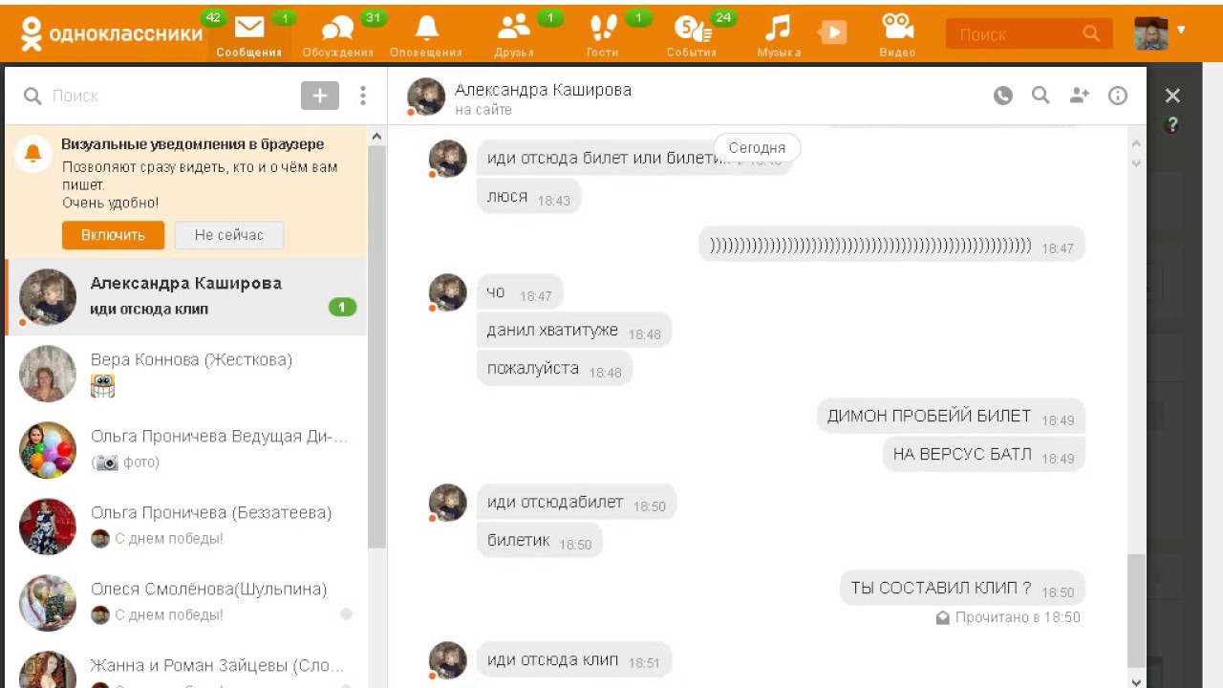Select the Александра Каширова conversation

(x=186, y=297)
